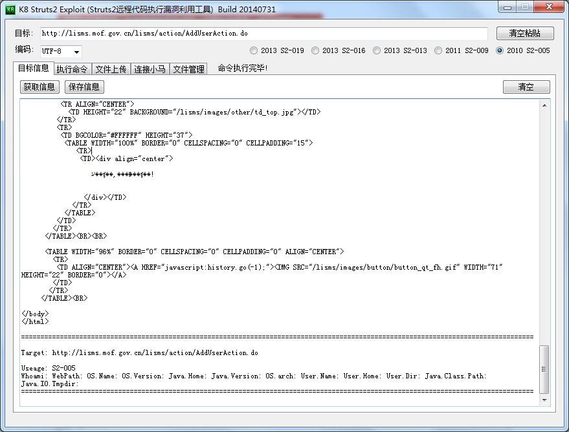
Task: Click the 'Useage: S2-005' line
Action: click(49, 368)
